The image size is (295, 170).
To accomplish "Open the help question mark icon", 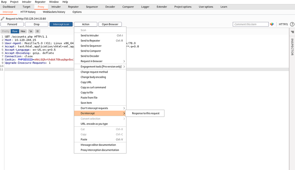I will click(292, 24).
